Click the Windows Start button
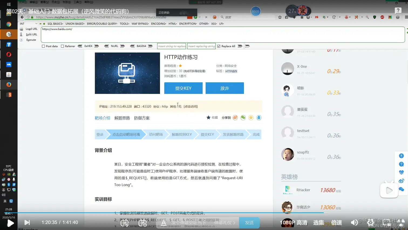The image size is (408, 230). pos(9,4)
